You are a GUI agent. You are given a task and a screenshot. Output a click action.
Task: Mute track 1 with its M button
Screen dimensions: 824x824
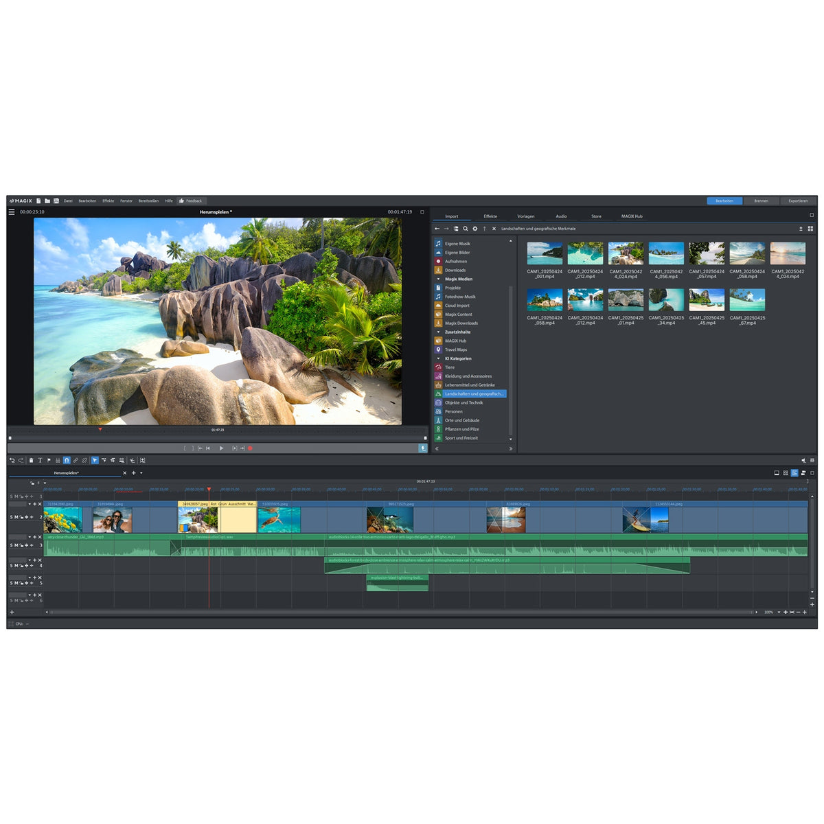pos(16,496)
